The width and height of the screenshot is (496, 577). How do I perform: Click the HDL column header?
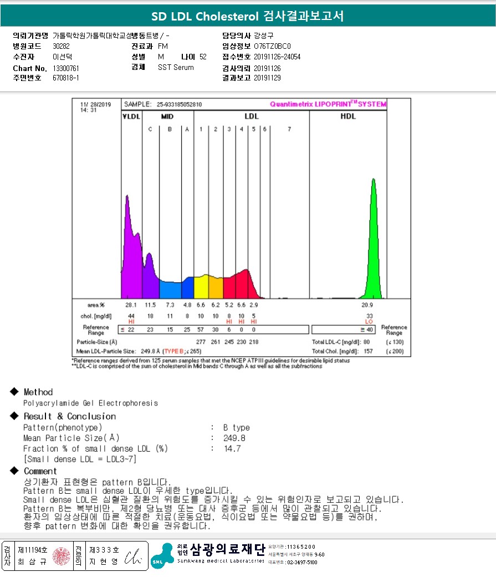(x=348, y=117)
